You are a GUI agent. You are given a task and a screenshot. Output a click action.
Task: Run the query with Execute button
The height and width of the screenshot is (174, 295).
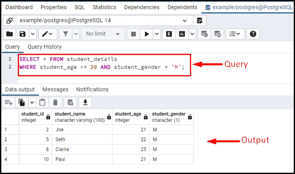(147, 34)
